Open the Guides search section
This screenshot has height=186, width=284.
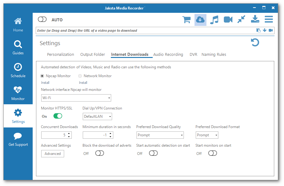tap(18, 48)
